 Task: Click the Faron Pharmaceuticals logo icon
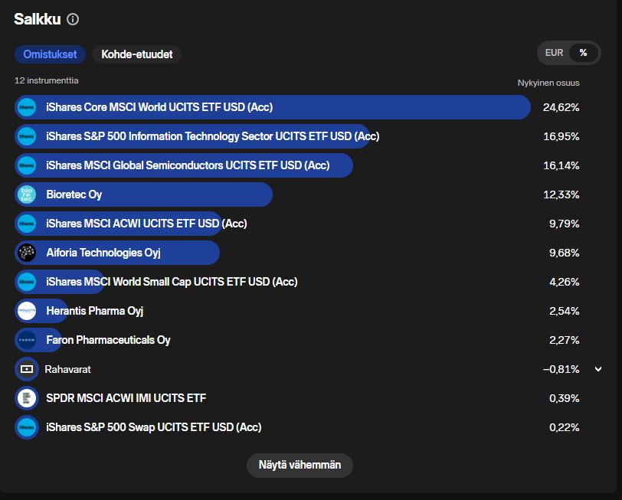pos(27,340)
